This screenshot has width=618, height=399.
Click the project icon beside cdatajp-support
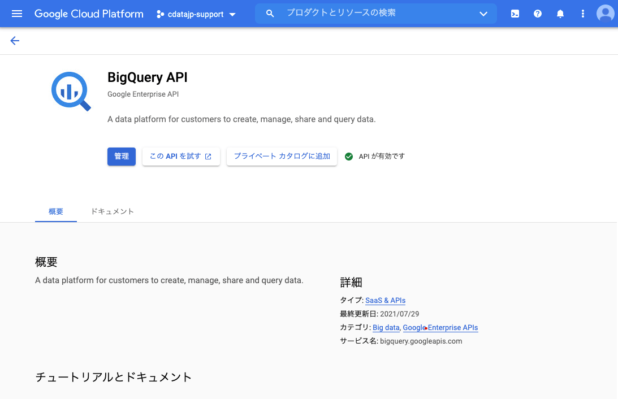point(160,14)
